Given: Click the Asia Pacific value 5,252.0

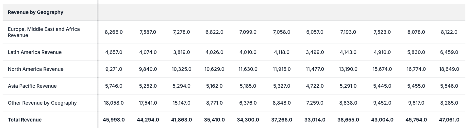Looking at the screenshot, I should (148, 86).
